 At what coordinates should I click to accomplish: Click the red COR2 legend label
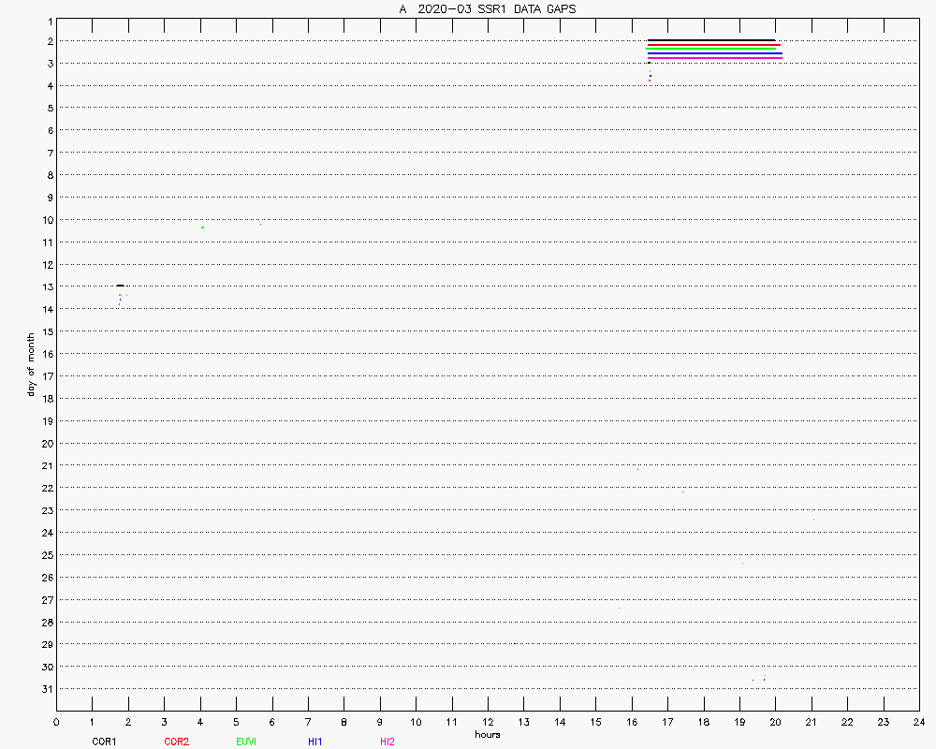[176, 742]
